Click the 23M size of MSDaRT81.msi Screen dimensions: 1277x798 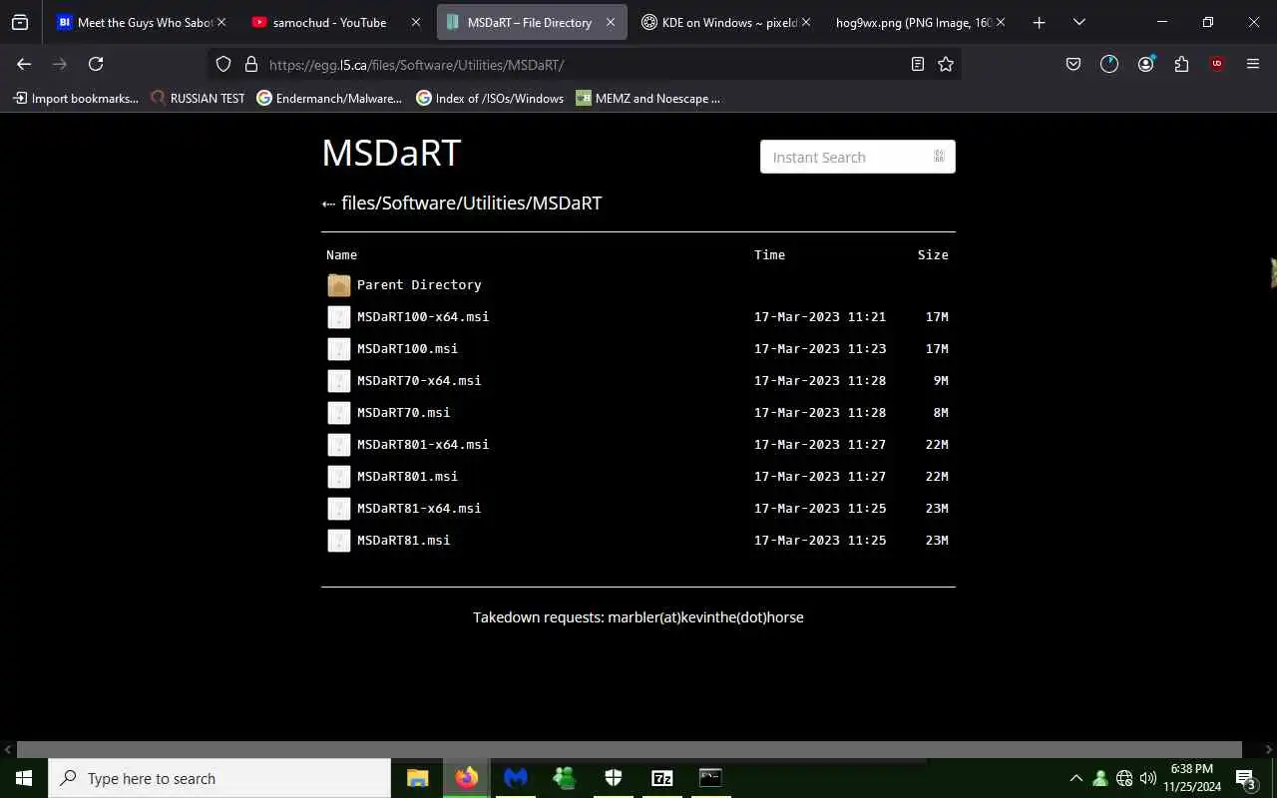[x=937, y=541]
